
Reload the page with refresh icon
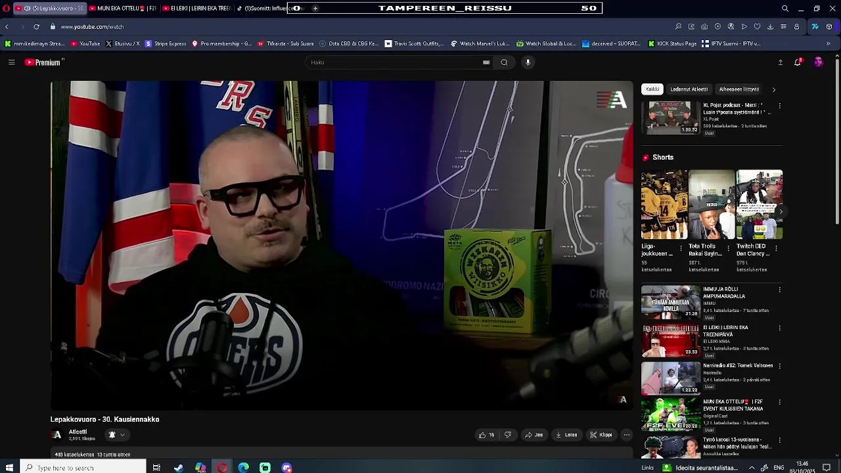(x=36, y=27)
